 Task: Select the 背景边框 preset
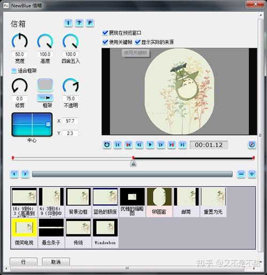click(78, 202)
